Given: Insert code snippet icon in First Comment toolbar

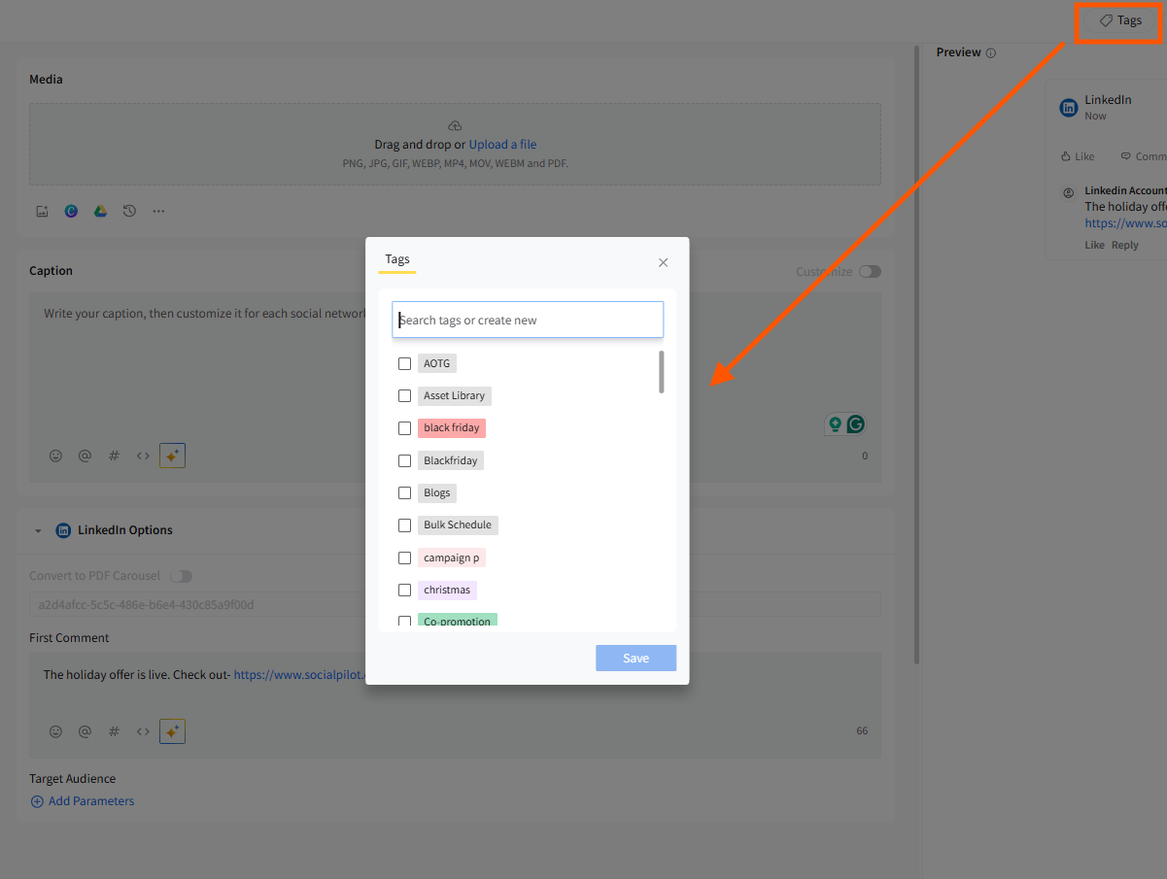Looking at the screenshot, I should [x=143, y=731].
